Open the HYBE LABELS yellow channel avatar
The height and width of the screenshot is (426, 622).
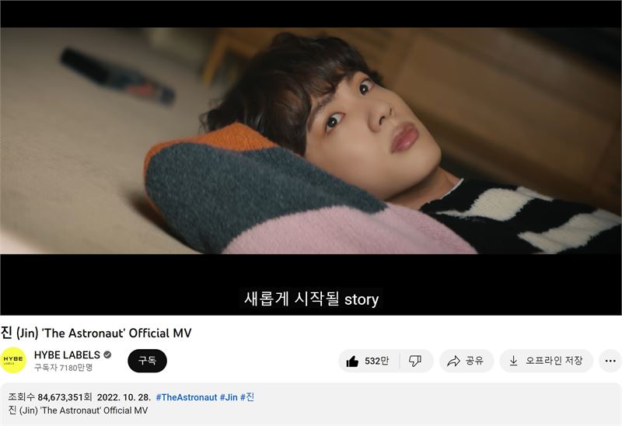point(13,360)
